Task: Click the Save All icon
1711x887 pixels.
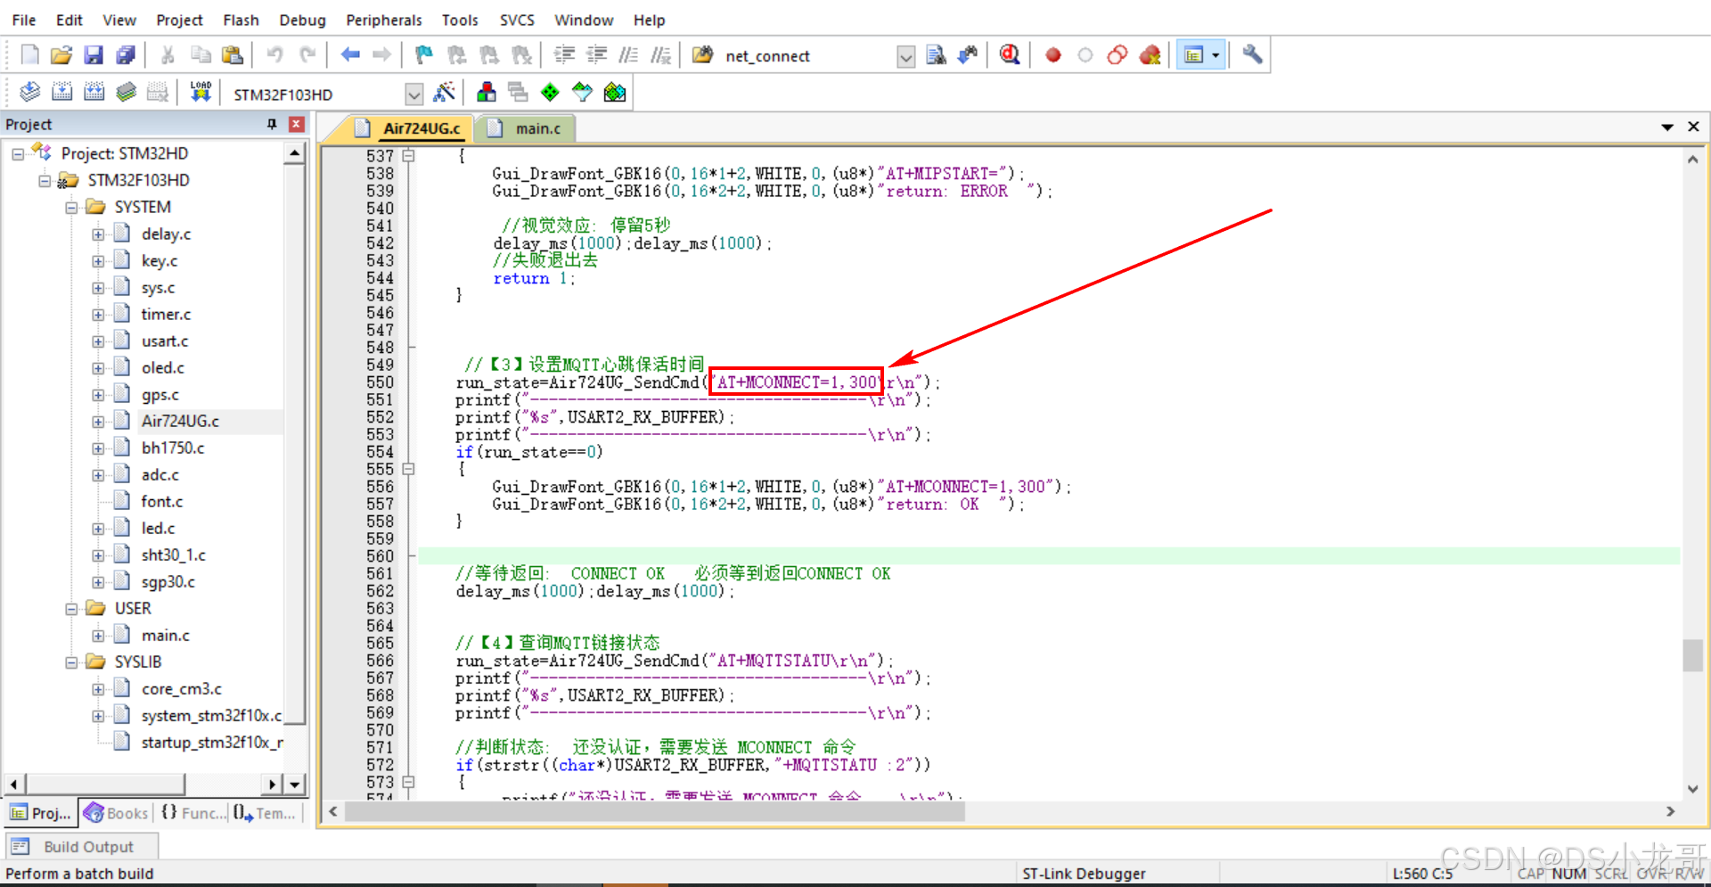Action: coord(126,55)
